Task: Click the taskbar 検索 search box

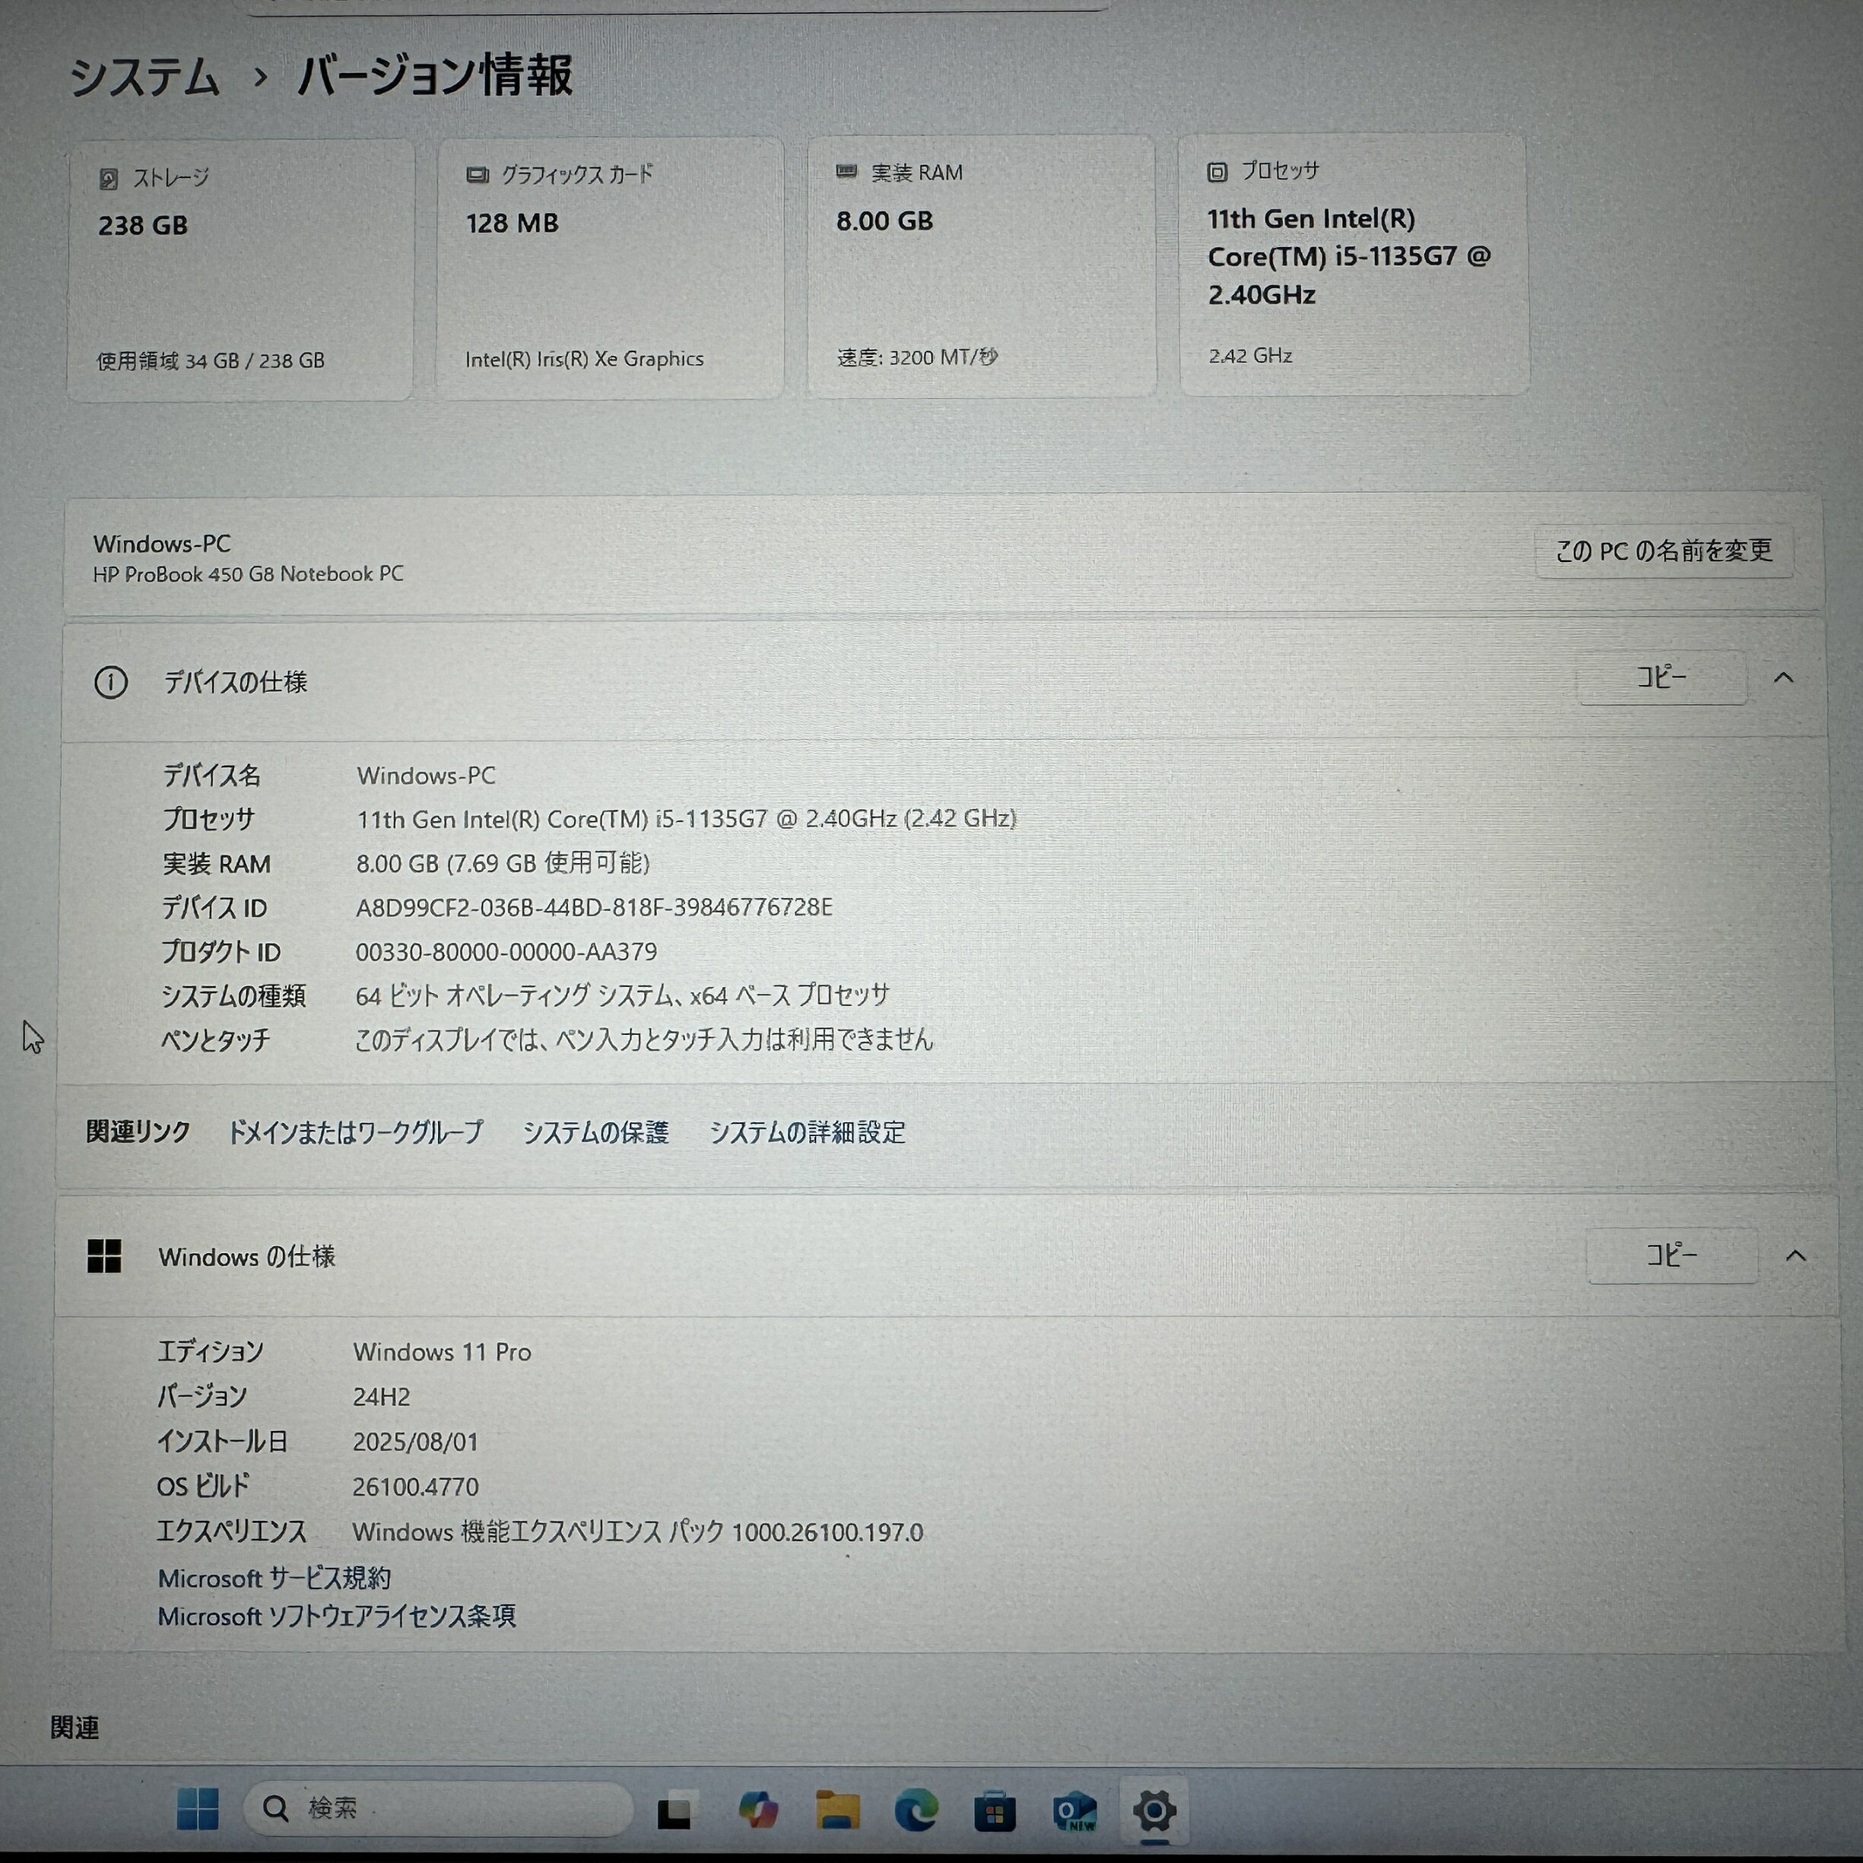Action: click(439, 1808)
